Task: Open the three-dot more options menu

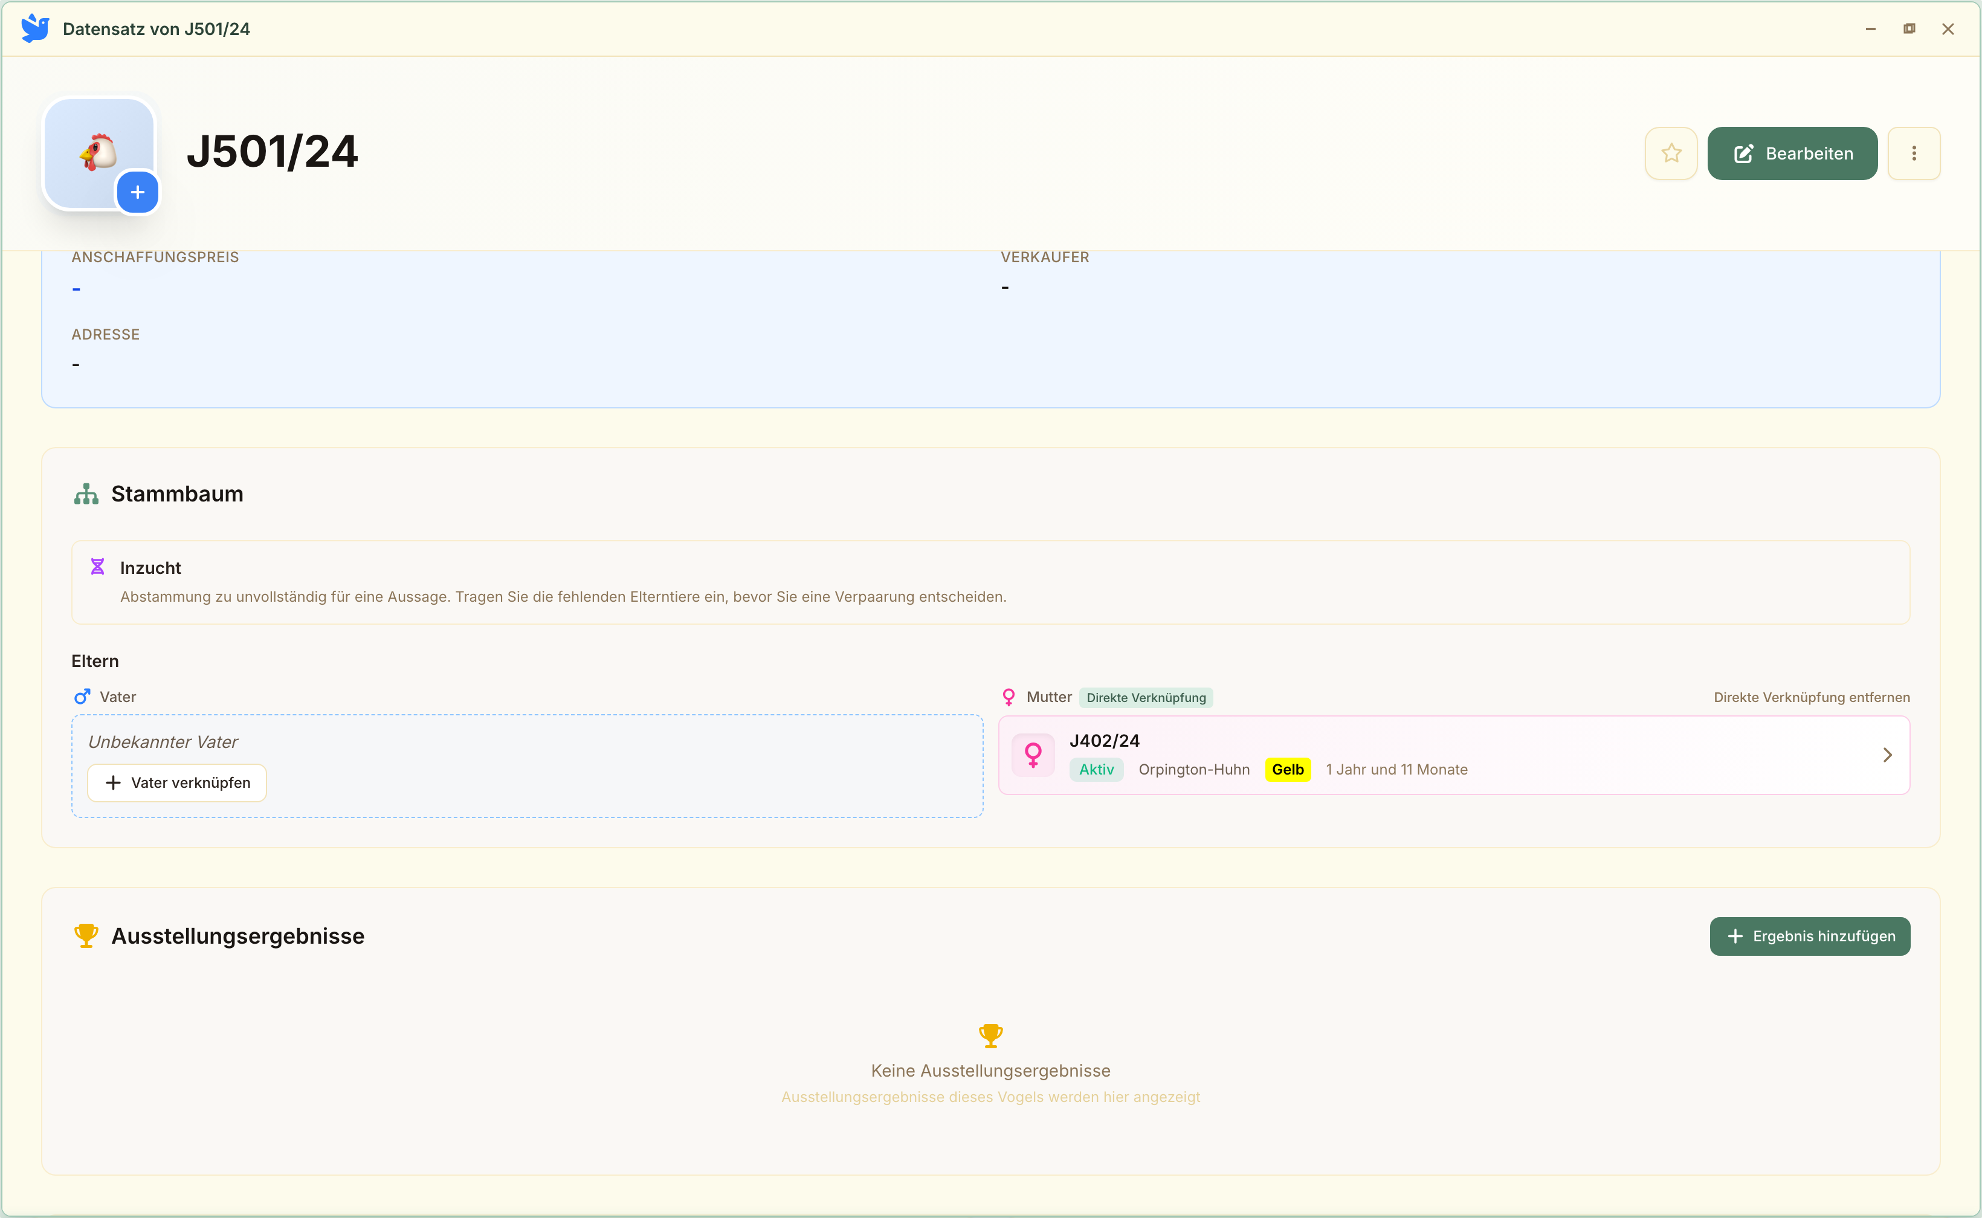Action: [x=1914, y=153]
